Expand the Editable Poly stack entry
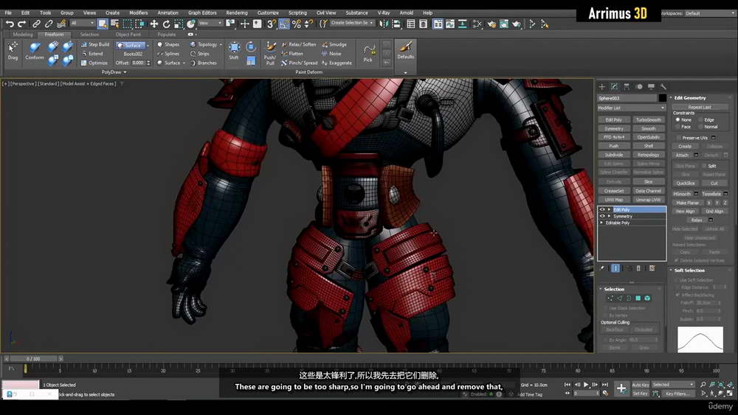 tap(602, 223)
